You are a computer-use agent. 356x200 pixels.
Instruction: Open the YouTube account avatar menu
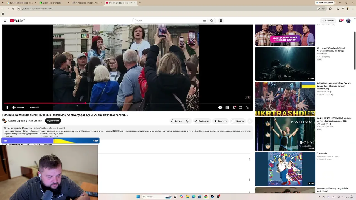pyautogui.click(x=348, y=21)
